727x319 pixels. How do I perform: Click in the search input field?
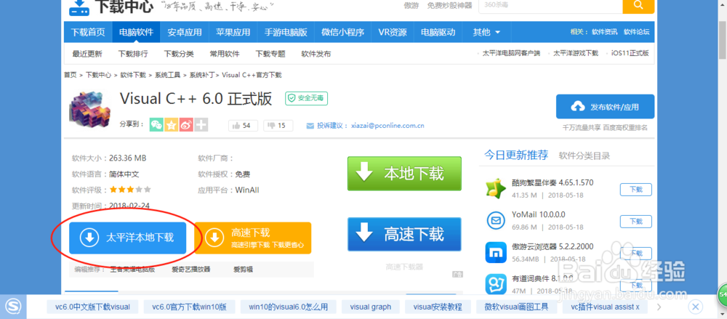(550, 6)
